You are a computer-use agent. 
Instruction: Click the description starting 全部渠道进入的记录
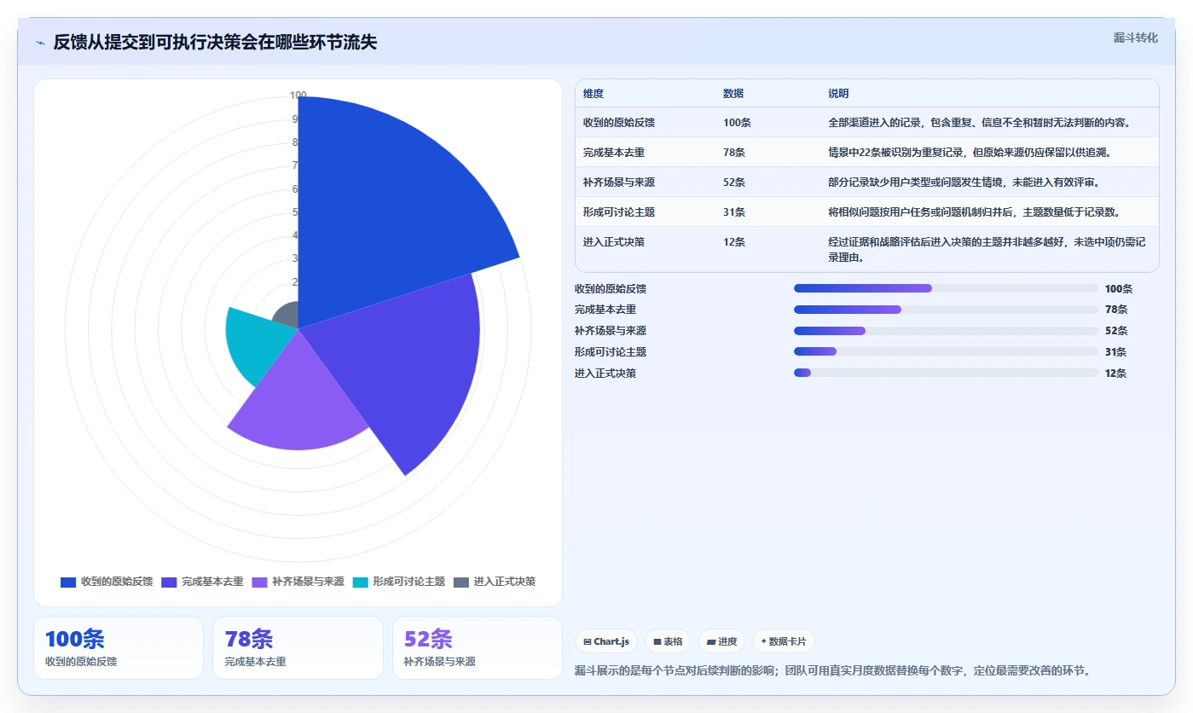click(x=979, y=123)
